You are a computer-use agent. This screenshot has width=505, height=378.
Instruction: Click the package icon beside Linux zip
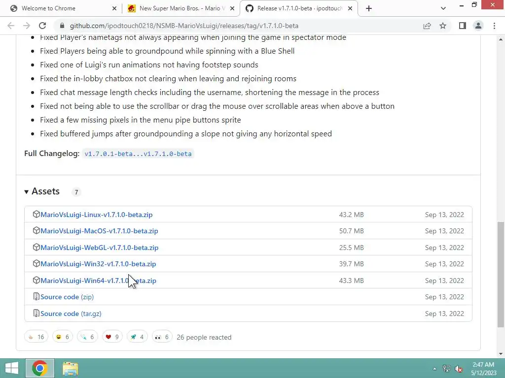36,214
